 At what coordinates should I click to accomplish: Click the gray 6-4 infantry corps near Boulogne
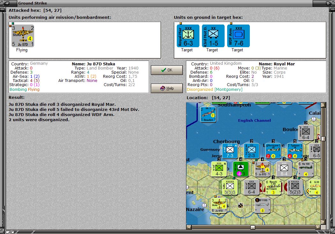pos(306,133)
